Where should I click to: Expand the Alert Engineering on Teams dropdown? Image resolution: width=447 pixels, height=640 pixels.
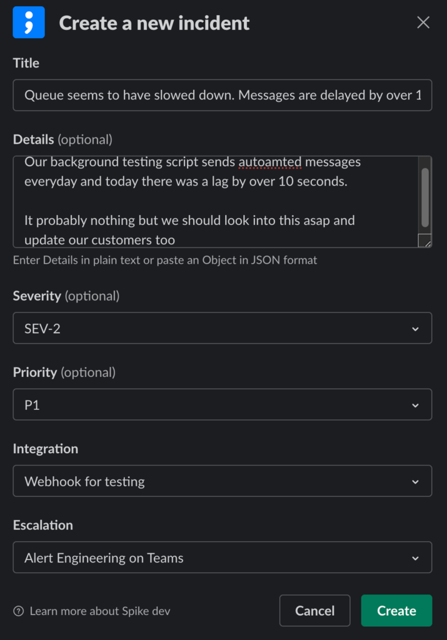222,557
